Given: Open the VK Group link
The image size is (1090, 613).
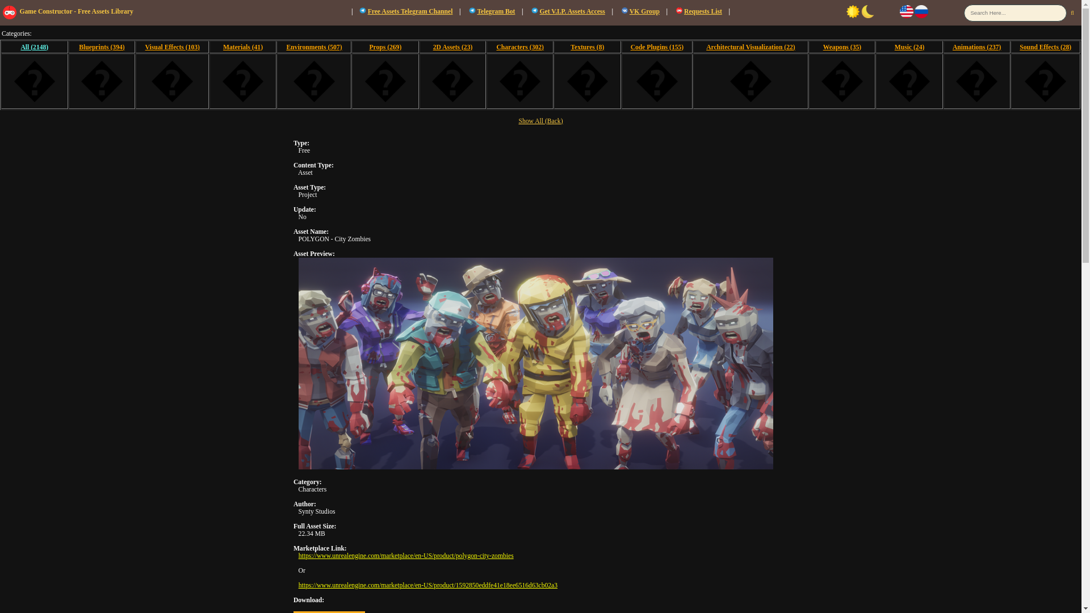Looking at the screenshot, I should pyautogui.click(x=644, y=11).
